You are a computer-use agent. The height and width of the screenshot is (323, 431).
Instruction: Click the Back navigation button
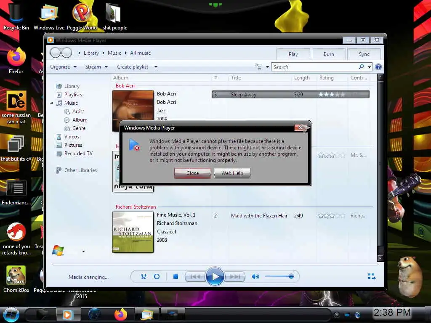pos(55,53)
